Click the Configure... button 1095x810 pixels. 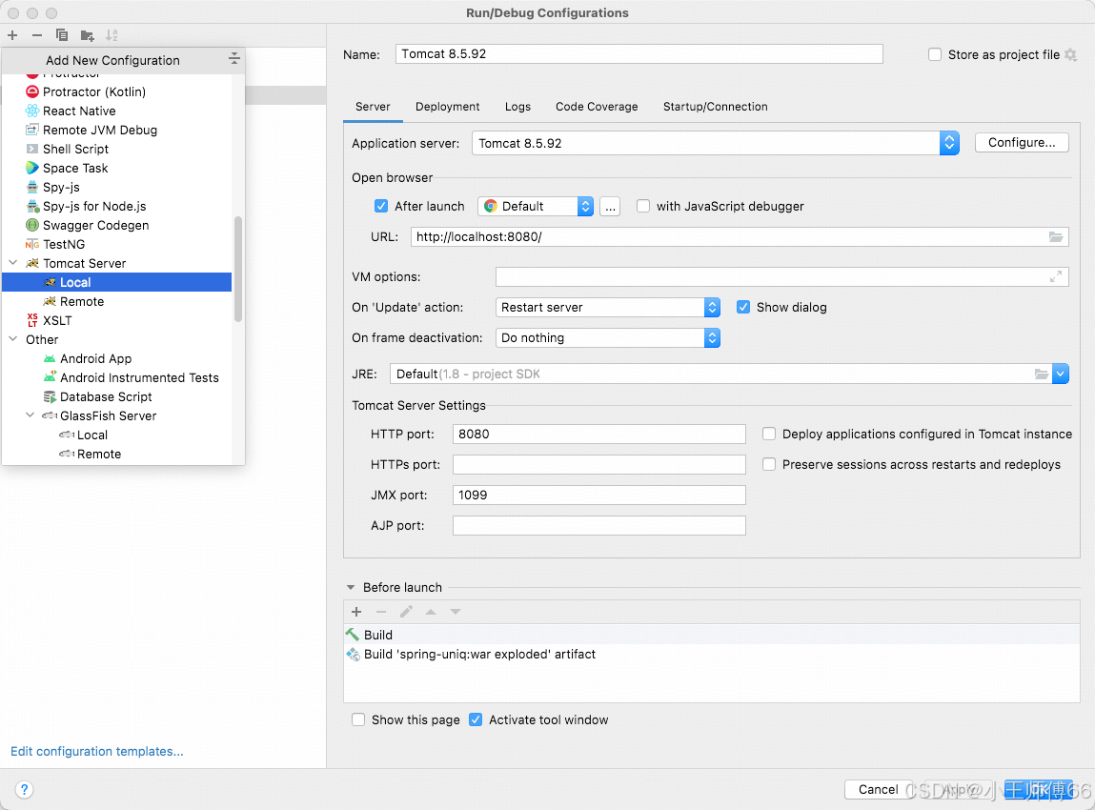(1021, 142)
